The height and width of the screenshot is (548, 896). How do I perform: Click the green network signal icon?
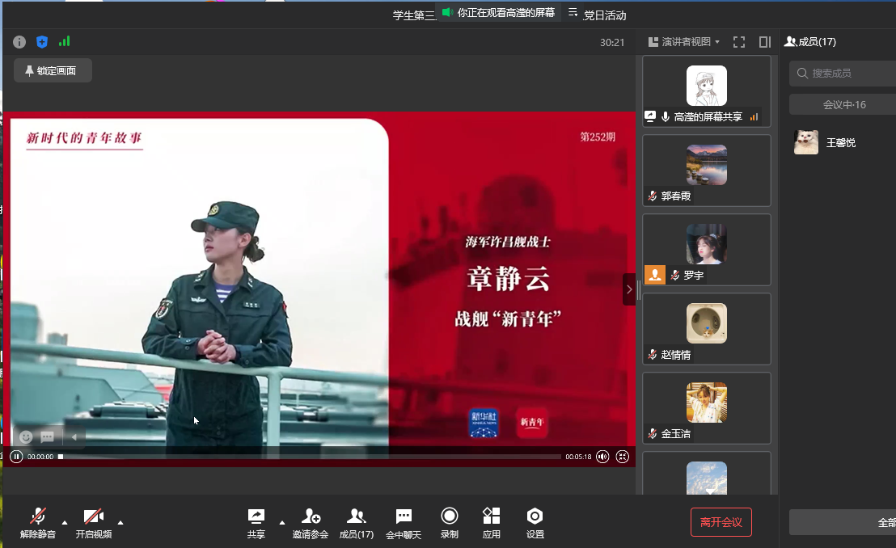64,41
